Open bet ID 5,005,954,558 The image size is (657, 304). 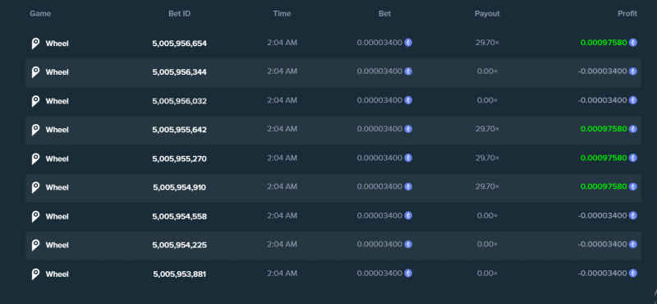point(179,216)
